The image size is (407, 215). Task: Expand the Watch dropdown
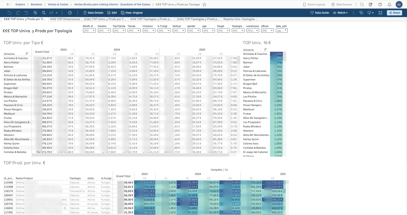point(340,13)
